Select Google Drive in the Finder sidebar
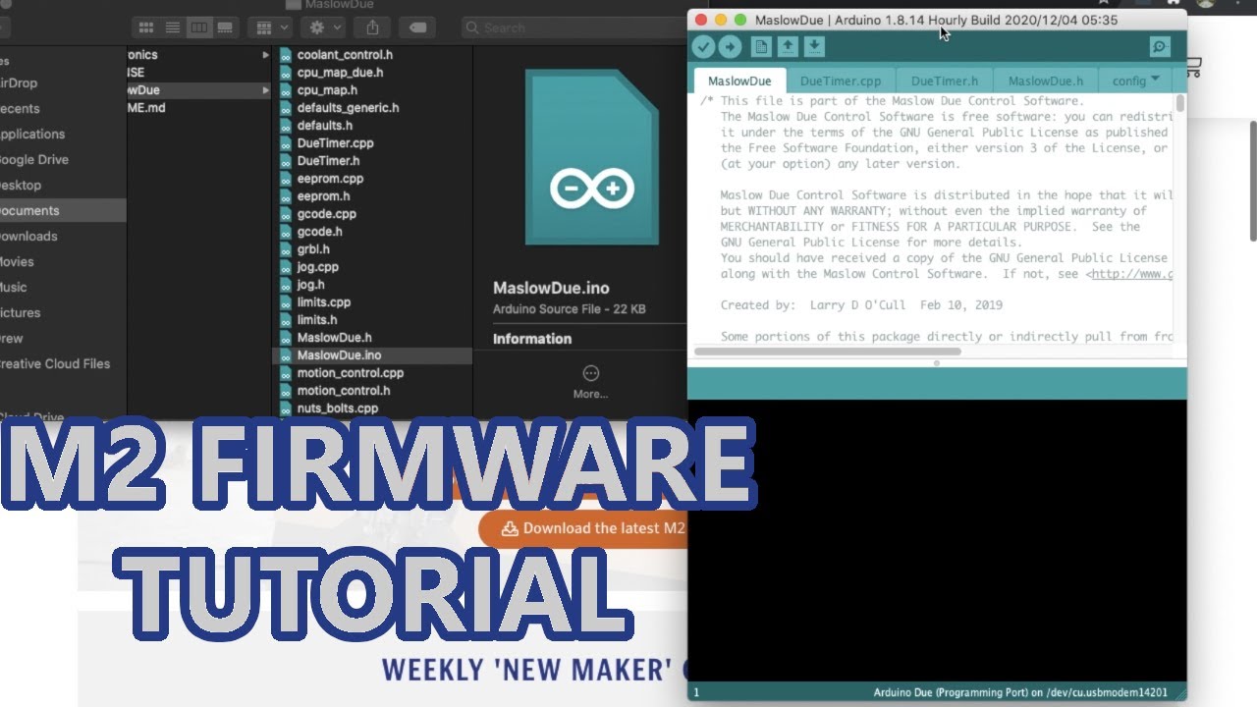 34,159
